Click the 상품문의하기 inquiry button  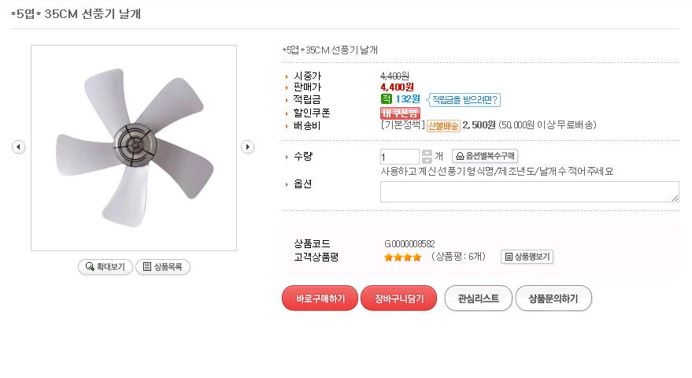pyautogui.click(x=553, y=298)
